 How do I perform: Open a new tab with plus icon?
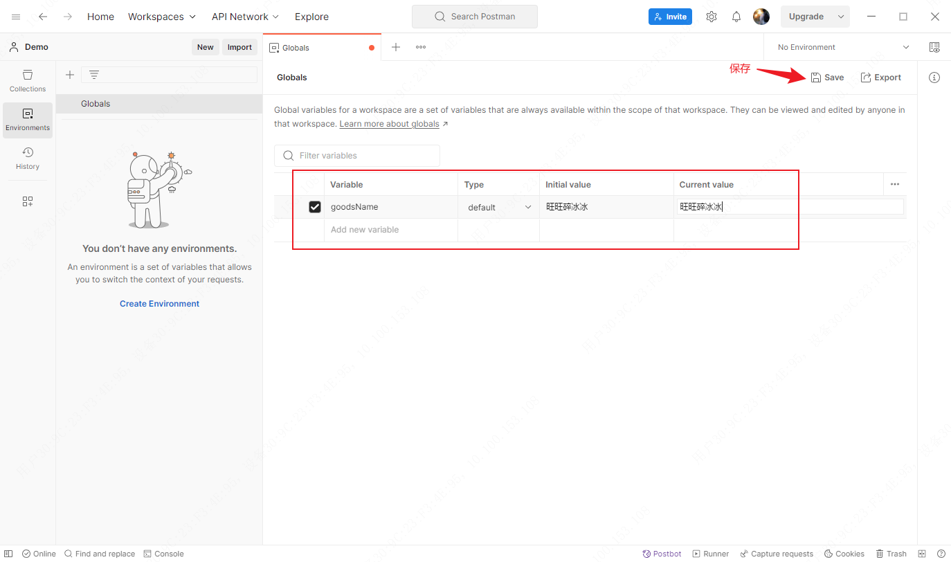[x=396, y=47]
